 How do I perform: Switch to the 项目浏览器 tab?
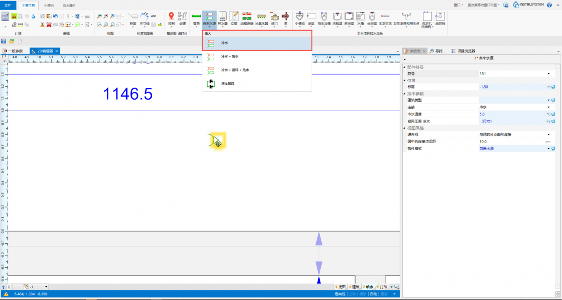pyautogui.click(x=462, y=51)
